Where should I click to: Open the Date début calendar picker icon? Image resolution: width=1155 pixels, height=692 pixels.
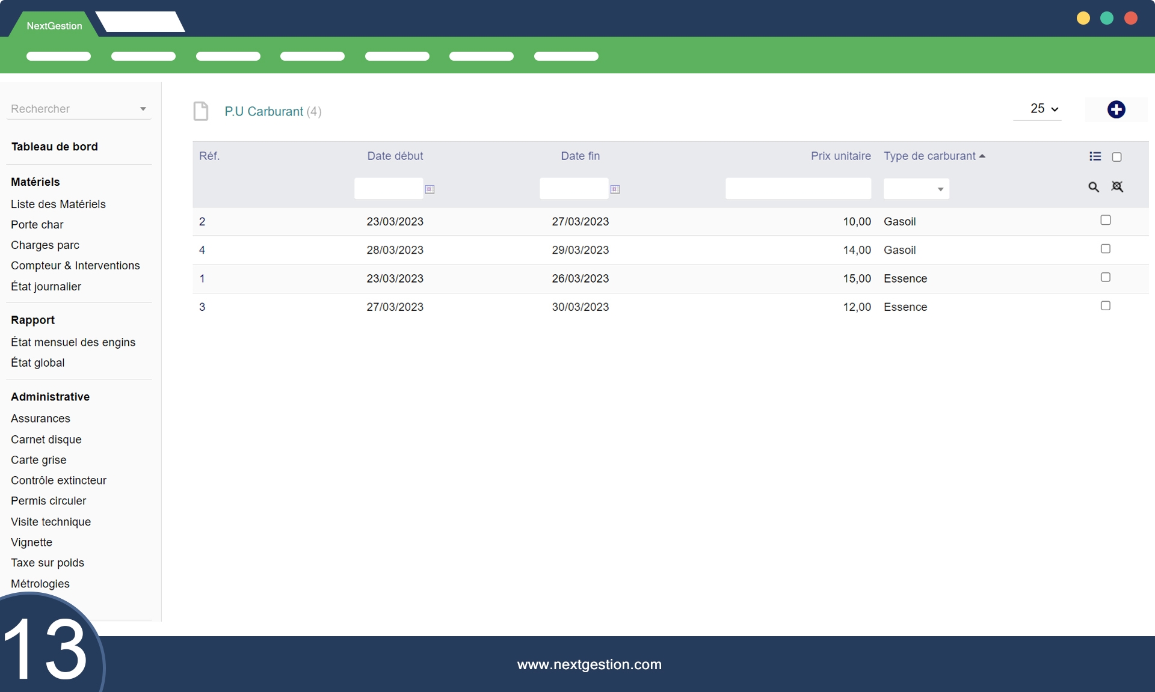pos(430,189)
